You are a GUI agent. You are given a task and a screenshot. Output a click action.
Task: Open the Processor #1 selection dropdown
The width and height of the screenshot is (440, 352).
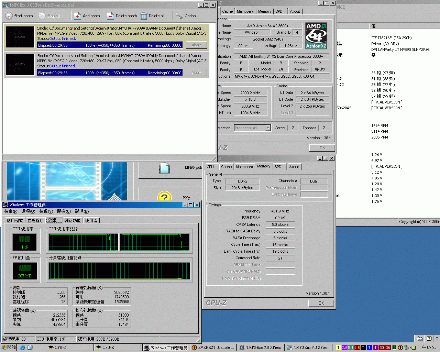(268, 128)
